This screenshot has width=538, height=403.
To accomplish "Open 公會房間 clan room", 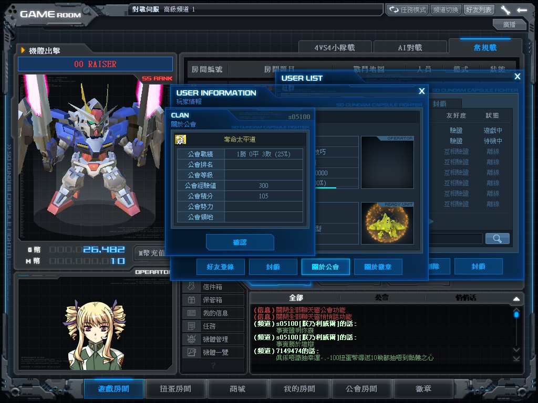I will [x=361, y=389].
